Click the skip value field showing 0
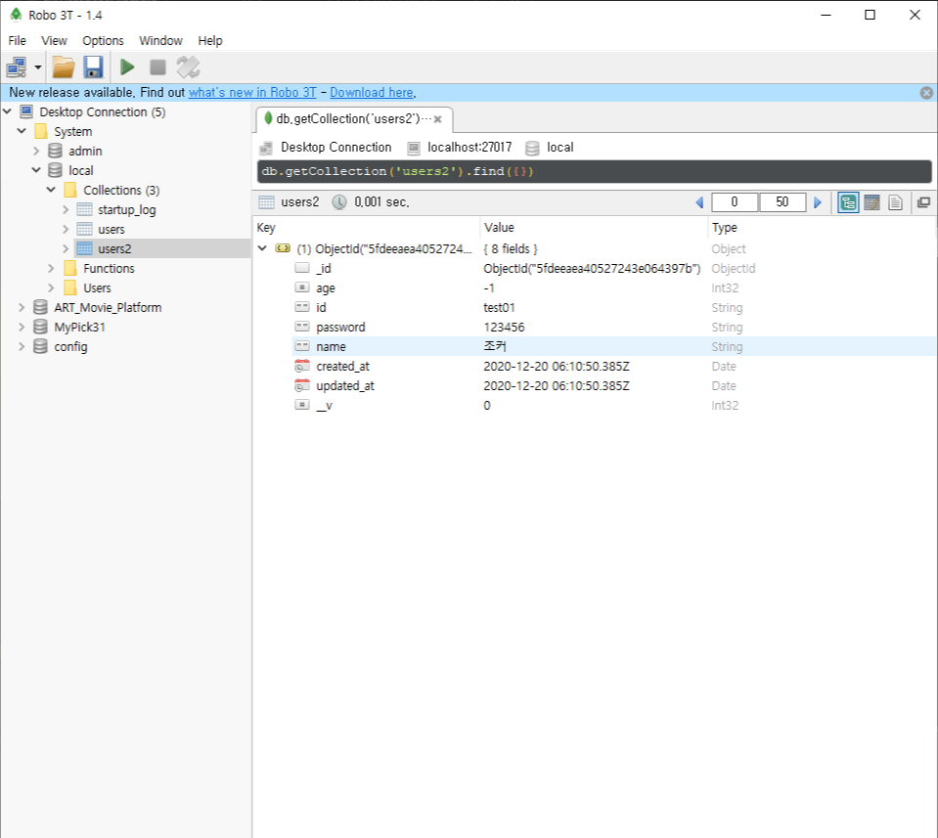Image resolution: width=938 pixels, height=838 pixels. click(x=735, y=202)
